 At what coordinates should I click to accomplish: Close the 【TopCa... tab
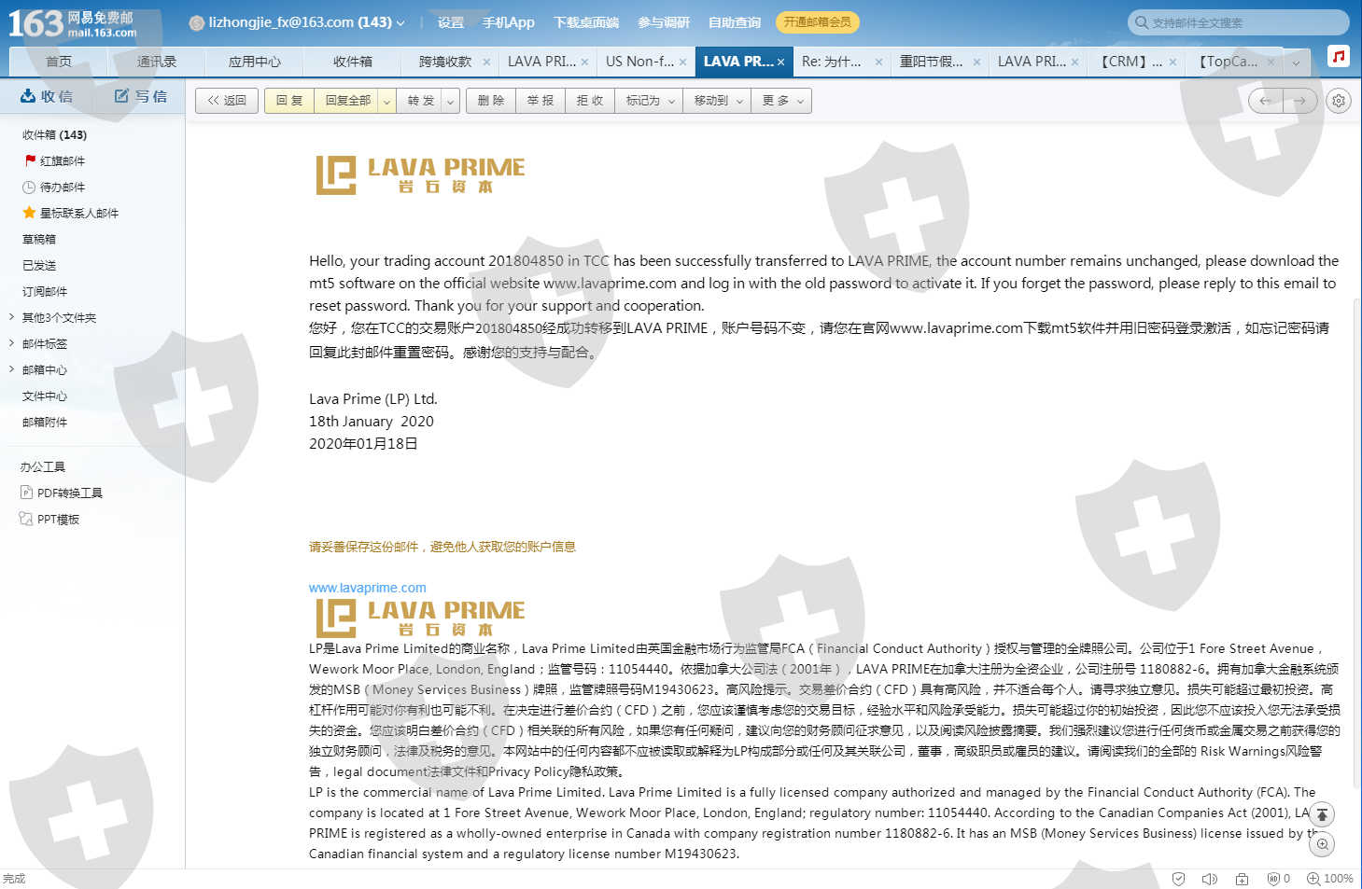[1271, 63]
